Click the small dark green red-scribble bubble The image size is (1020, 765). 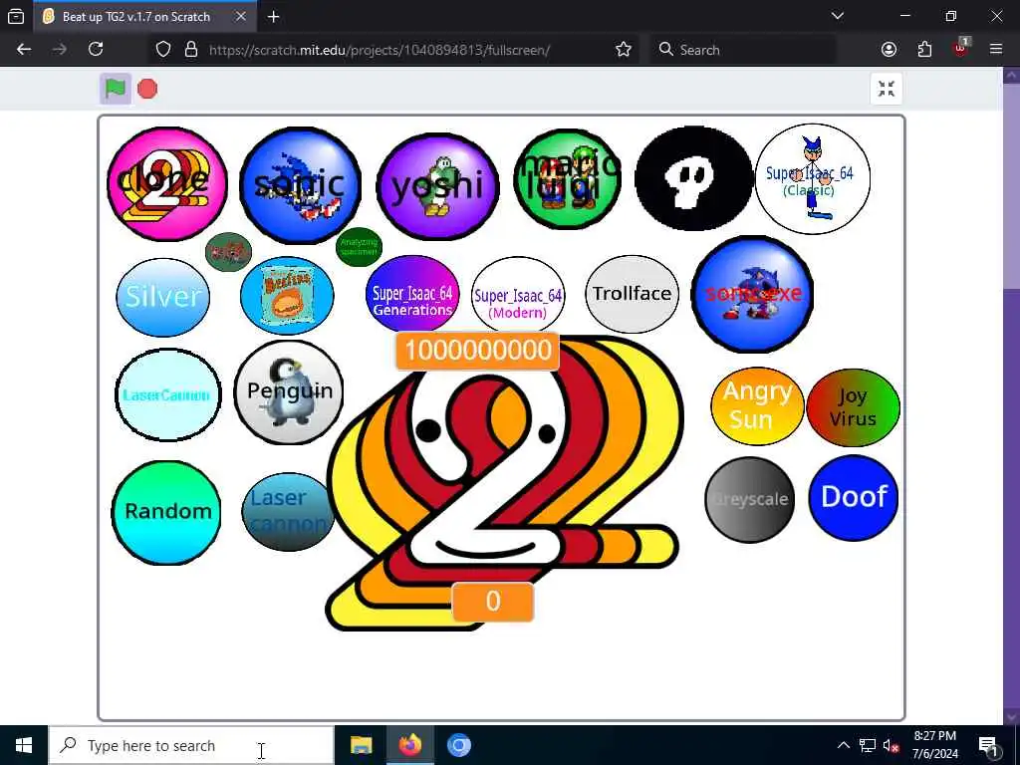(x=228, y=252)
